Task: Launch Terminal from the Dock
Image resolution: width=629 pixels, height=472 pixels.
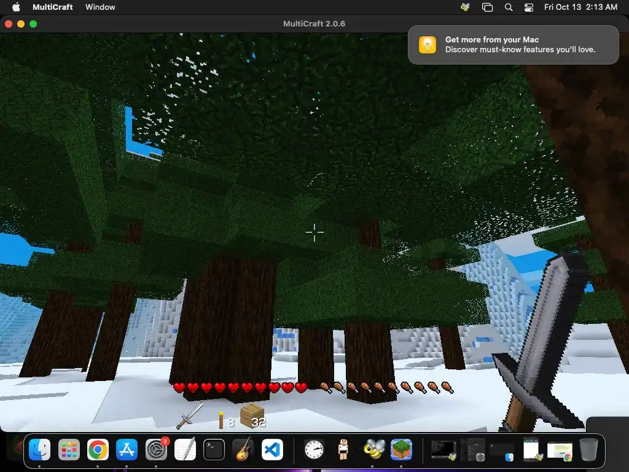Action: coord(214,449)
